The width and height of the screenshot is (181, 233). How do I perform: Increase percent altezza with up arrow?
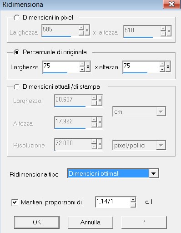pos(162,64)
